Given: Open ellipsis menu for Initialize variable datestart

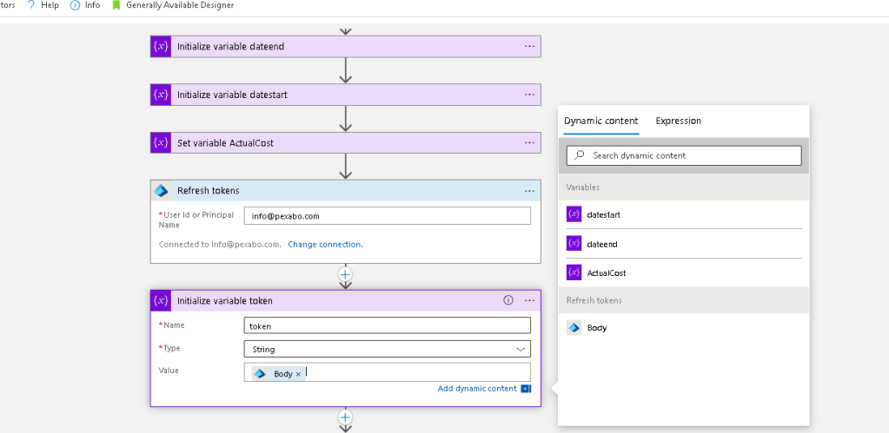Looking at the screenshot, I should pos(529,95).
